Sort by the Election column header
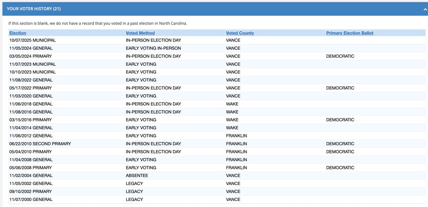This screenshot has width=428, height=207. coord(17,33)
